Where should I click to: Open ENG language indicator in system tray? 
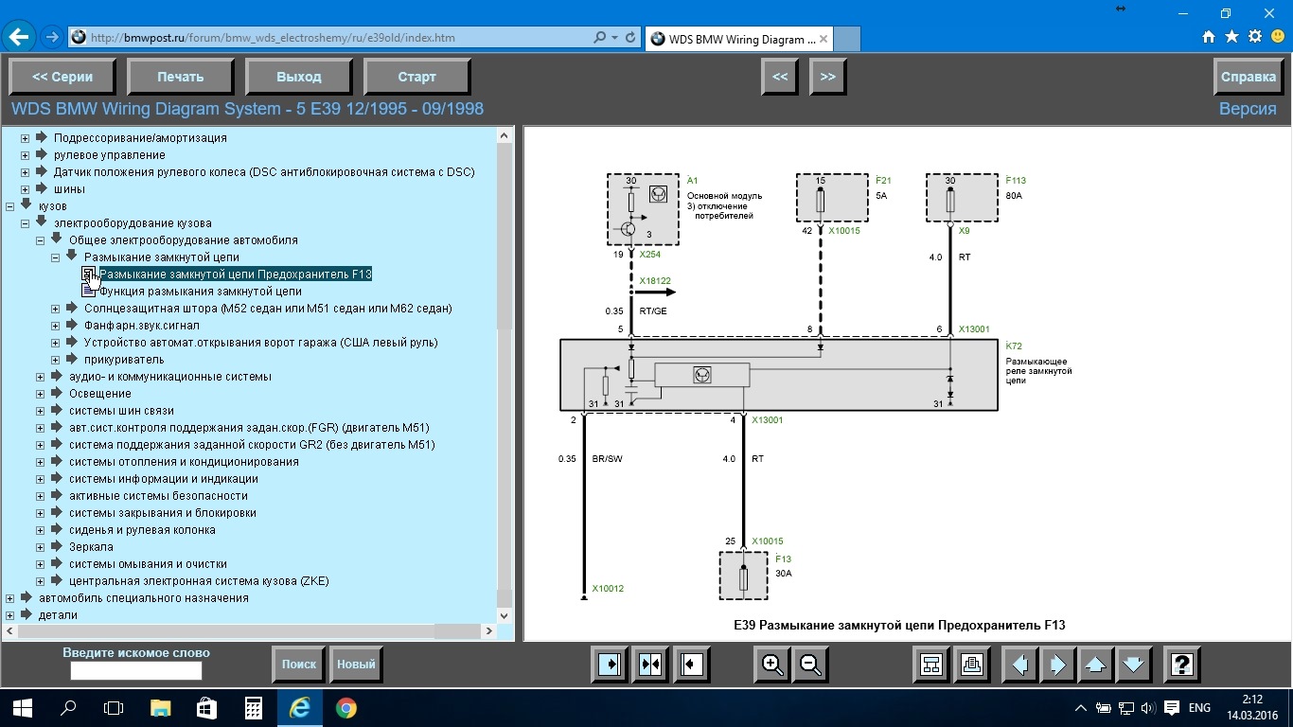pyautogui.click(x=1199, y=708)
